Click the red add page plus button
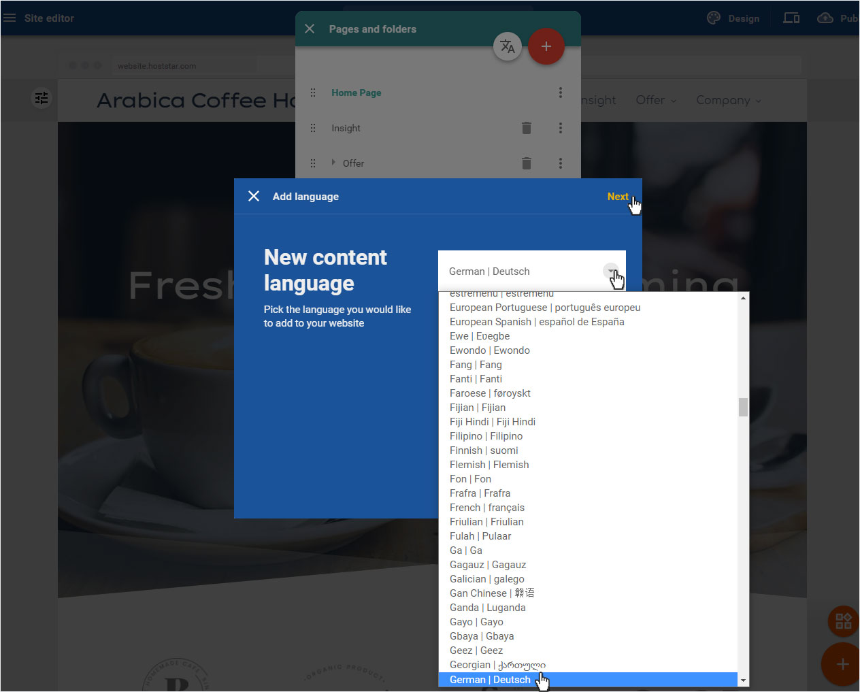Viewport: 860px width, 692px height. [546, 46]
